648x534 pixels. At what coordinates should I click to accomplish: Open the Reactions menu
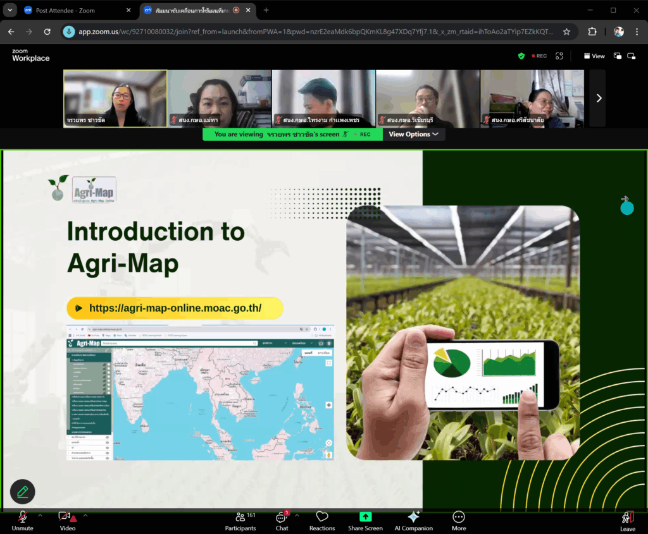click(x=322, y=521)
